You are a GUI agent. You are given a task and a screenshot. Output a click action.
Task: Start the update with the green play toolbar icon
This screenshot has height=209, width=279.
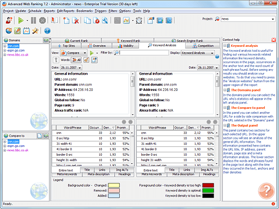[21, 20]
